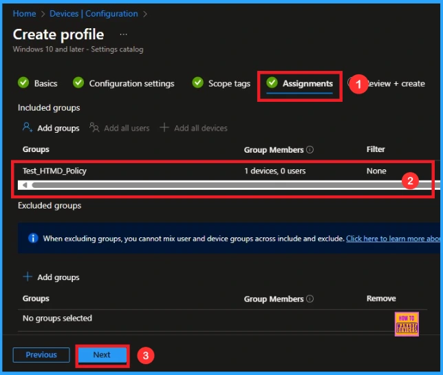Click the horizontal scrollbar left arrow

click(x=25, y=185)
